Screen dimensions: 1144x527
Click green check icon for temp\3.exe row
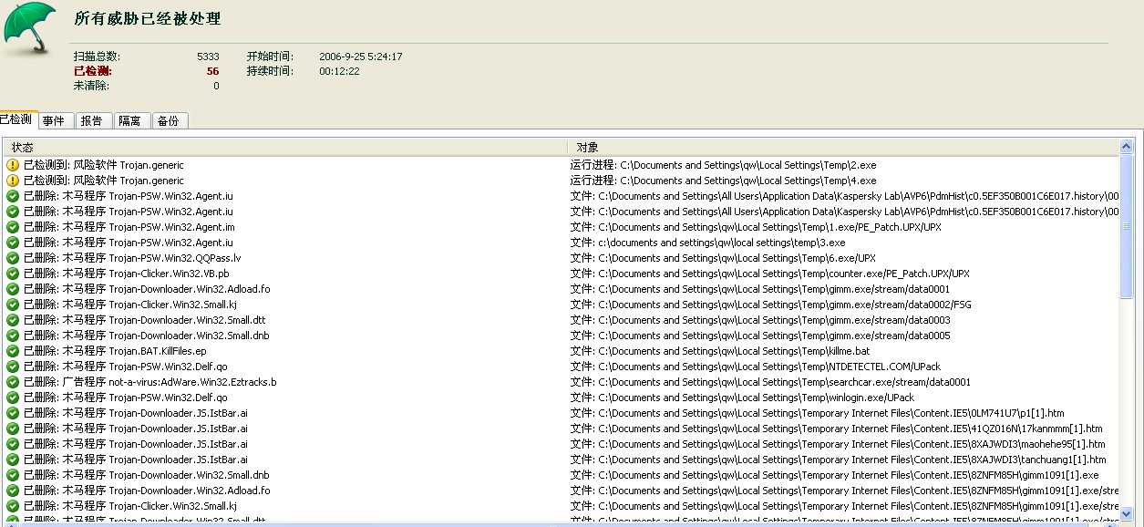13,243
